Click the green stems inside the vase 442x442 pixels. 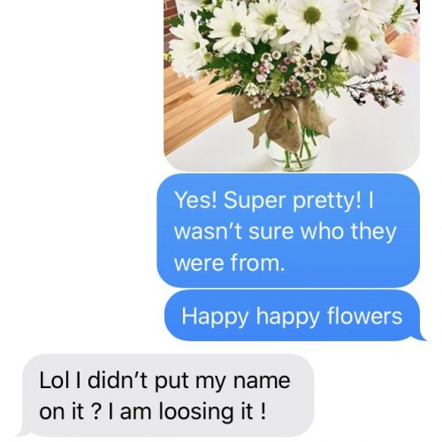(298, 153)
